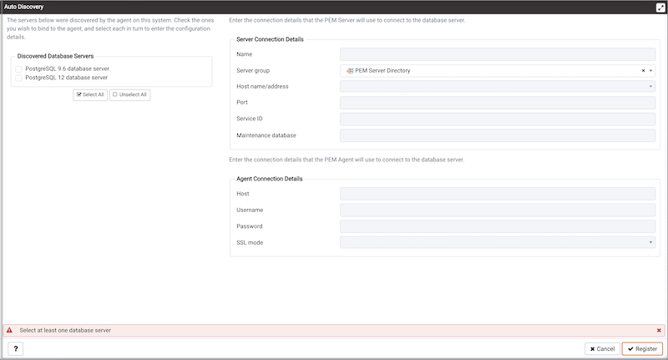Click the PEM Server Directory group icon
The image size is (668, 360).
(x=350, y=71)
